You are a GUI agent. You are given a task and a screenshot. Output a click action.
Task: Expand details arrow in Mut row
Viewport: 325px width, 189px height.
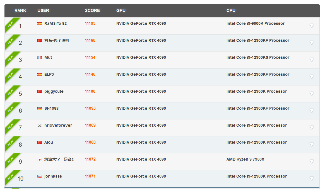pyautogui.click(x=312, y=60)
